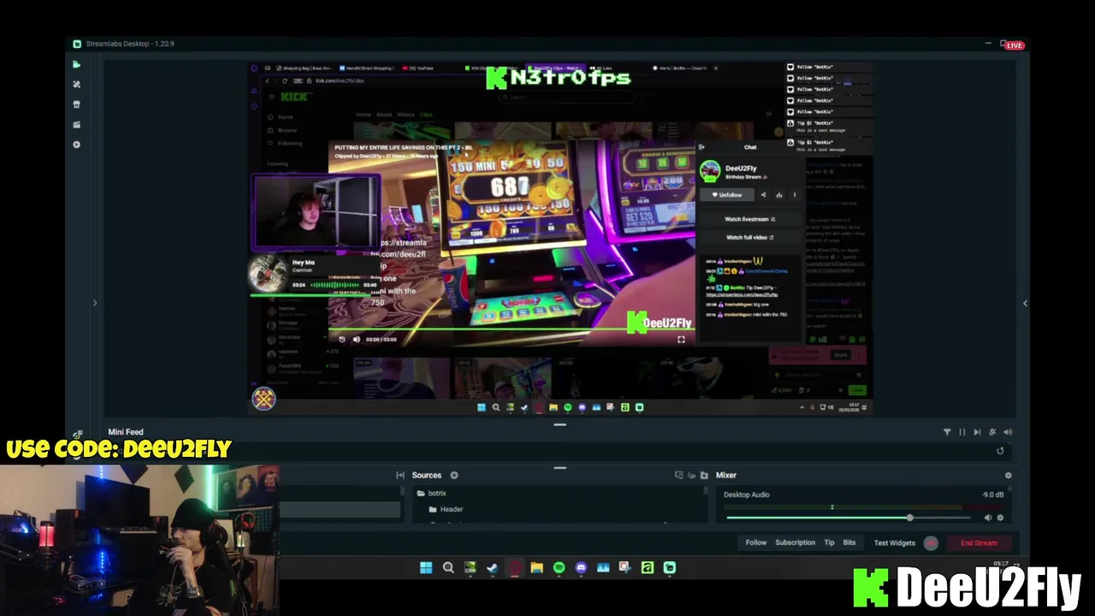Mute the Desktop Audio speaker icon
Image resolution: width=1095 pixels, height=616 pixels.
[988, 518]
